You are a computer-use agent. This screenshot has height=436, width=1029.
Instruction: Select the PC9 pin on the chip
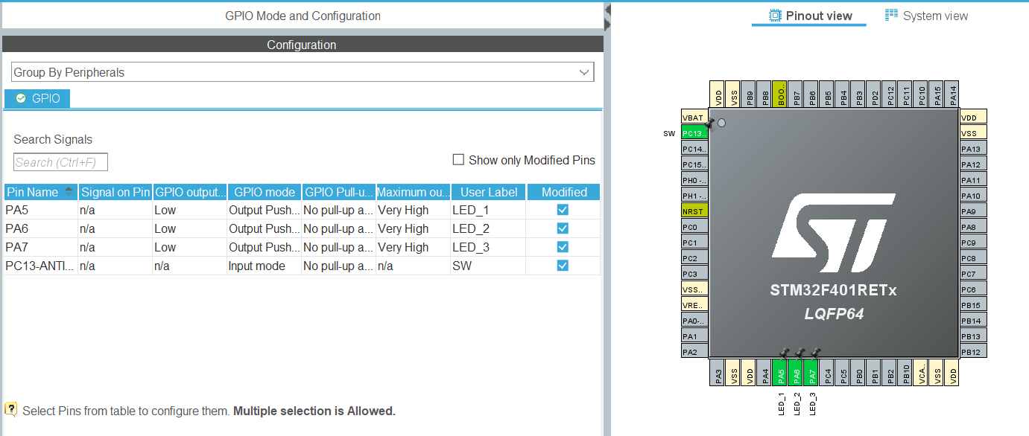[x=973, y=243]
